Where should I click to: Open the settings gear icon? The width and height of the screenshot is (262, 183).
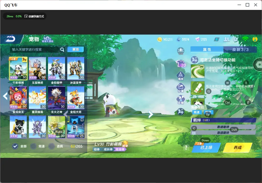(235, 39)
